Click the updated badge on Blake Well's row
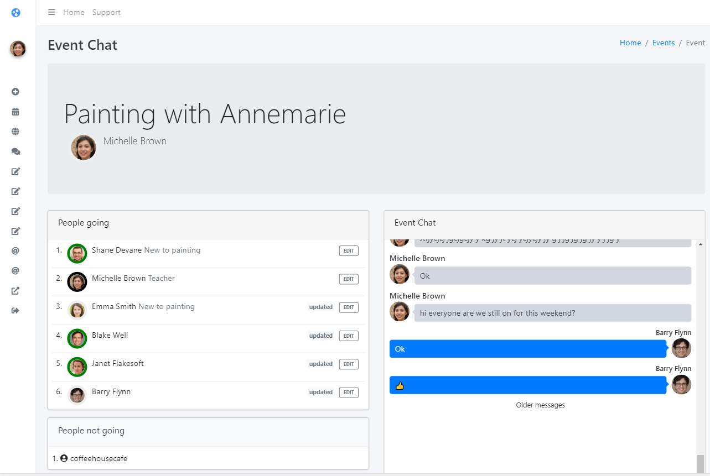Screen dimensions: 710x476 321,336
